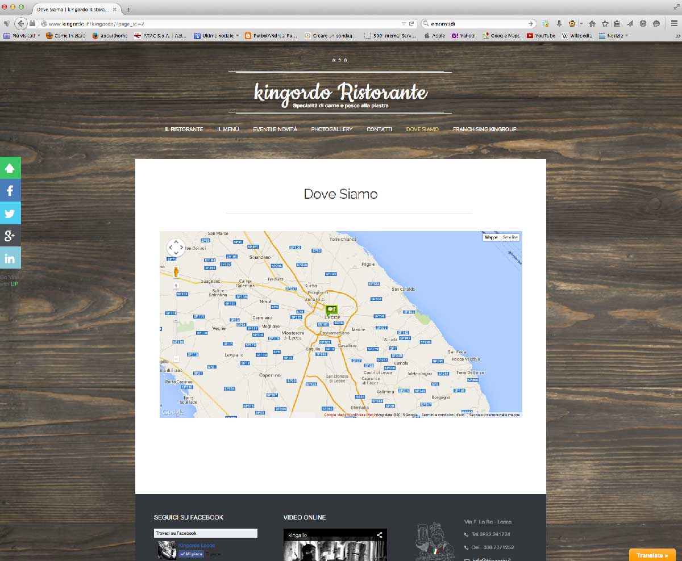Viewport: 682px width, 561px height.
Task: Click the green scroll-to-top arrow button
Action: 10,168
